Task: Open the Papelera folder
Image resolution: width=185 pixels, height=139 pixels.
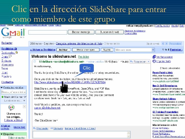Action: 6,77
